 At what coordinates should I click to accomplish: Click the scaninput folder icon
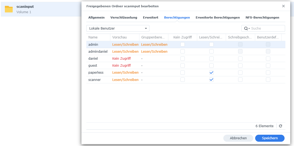pyautogui.click(x=9, y=9)
